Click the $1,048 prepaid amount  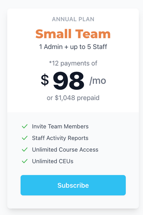pos(65,98)
